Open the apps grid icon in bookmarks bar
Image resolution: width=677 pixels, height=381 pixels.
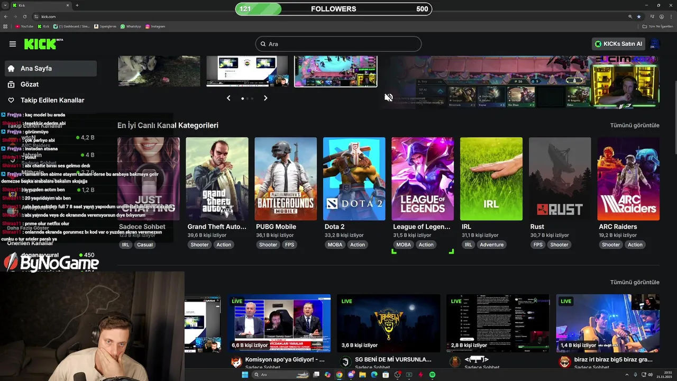pyautogui.click(x=5, y=26)
